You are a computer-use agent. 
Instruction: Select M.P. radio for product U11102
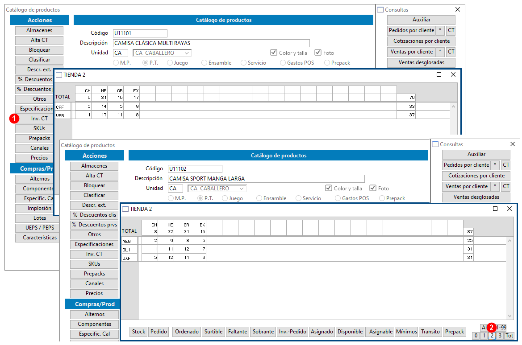point(171,198)
